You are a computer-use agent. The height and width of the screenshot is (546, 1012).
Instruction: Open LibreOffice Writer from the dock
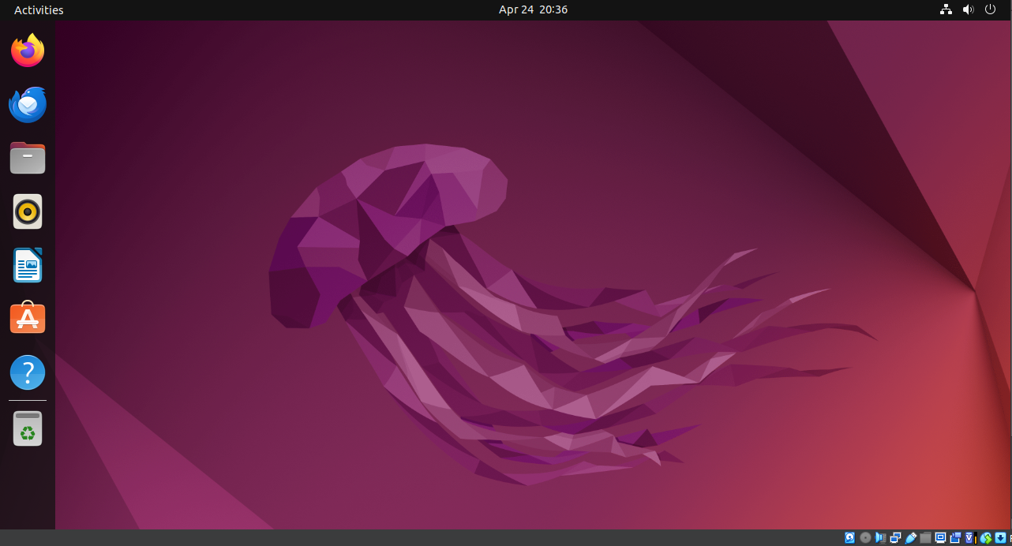coord(28,265)
